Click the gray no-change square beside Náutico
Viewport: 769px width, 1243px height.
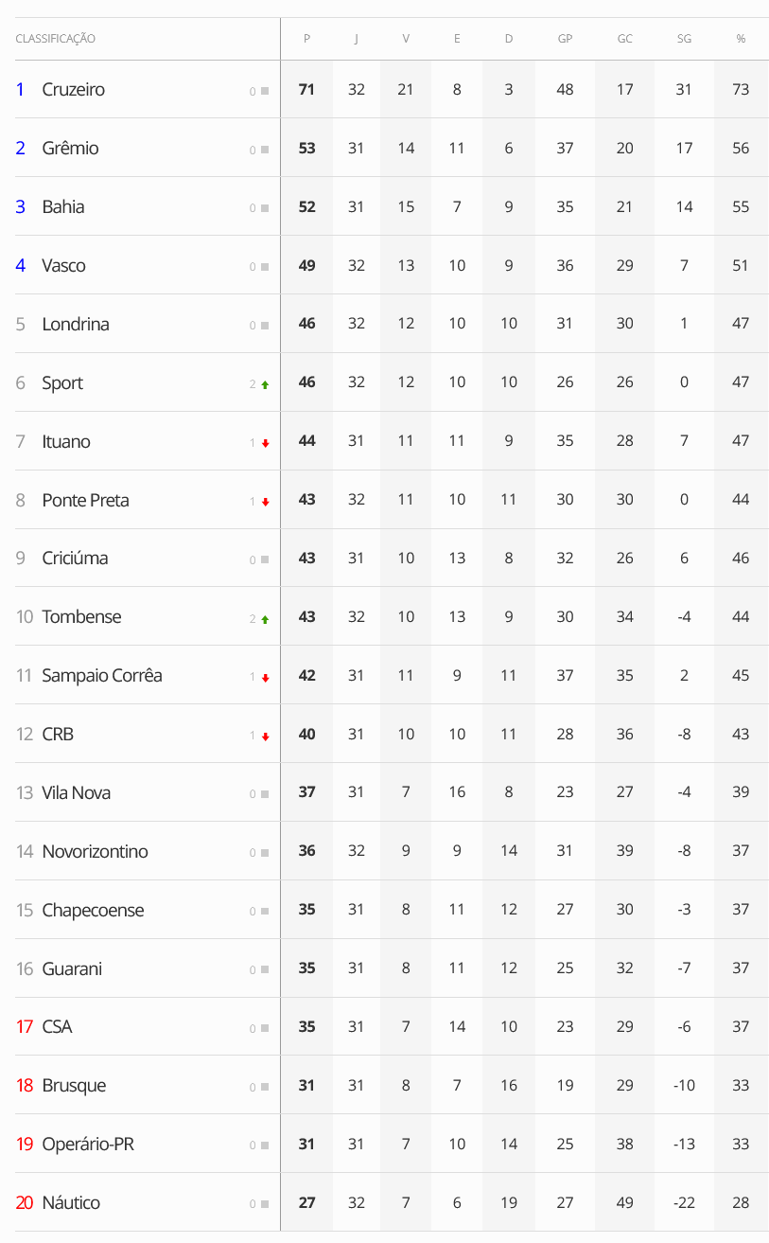[265, 1204]
